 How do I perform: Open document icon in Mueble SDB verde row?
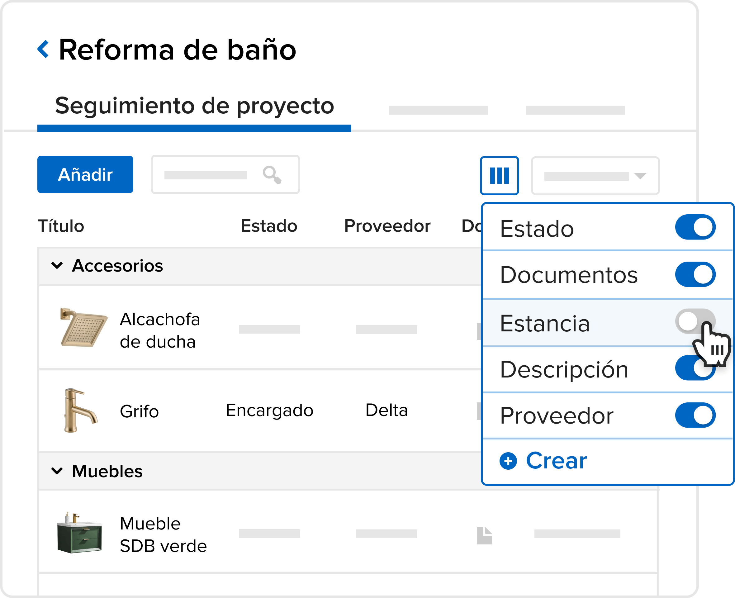(x=484, y=536)
